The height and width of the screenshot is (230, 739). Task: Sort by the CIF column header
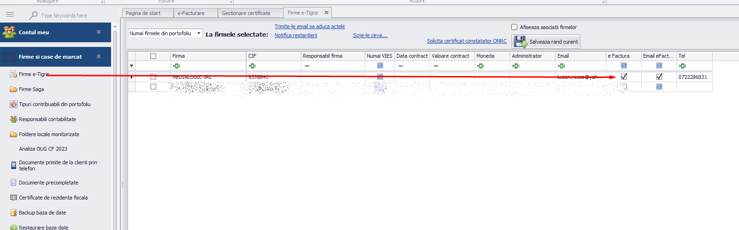tap(274, 56)
